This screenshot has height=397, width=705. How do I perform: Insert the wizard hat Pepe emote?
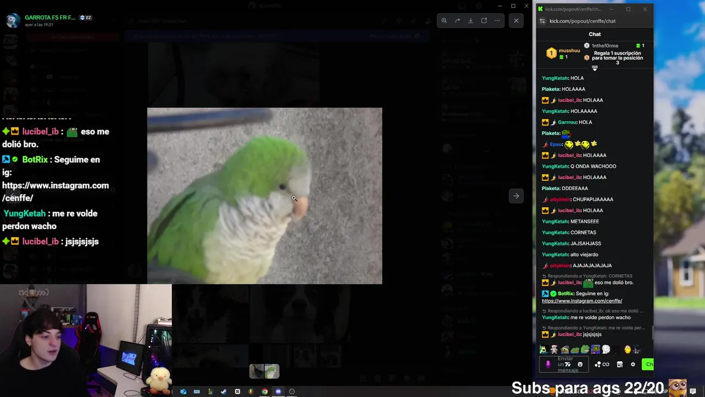[565, 349]
